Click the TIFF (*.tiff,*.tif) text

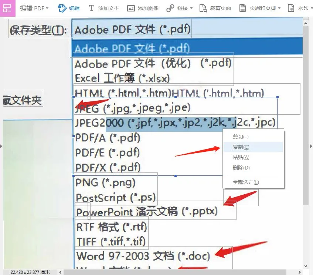111,241
